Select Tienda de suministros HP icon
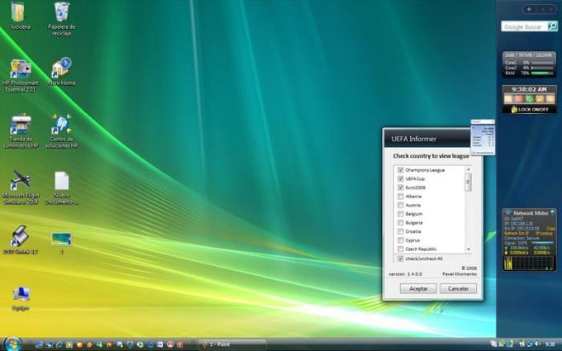This screenshot has width=562, height=351. coord(21,130)
